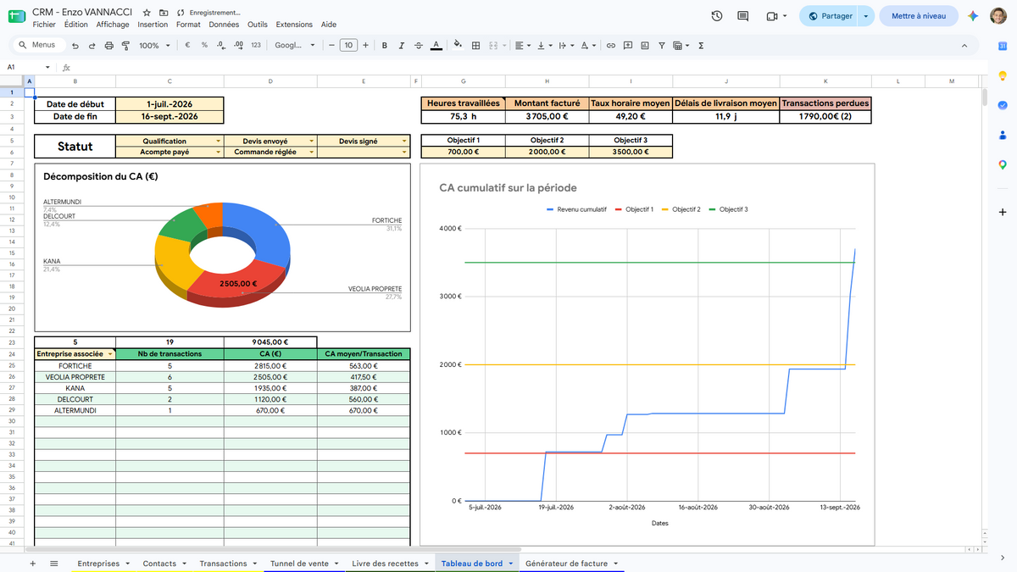The height and width of the screenshot is (572, 1017).
Task: Switch to the Livre des recettes tab
Action: click(385, 564)
